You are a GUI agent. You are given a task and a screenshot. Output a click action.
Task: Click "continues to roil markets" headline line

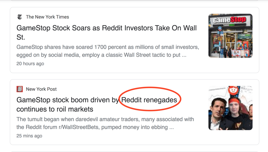(55, 109)
